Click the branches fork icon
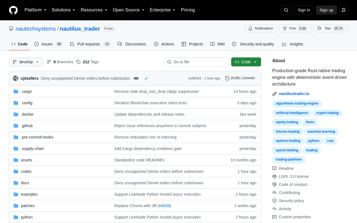 [49, 62]
